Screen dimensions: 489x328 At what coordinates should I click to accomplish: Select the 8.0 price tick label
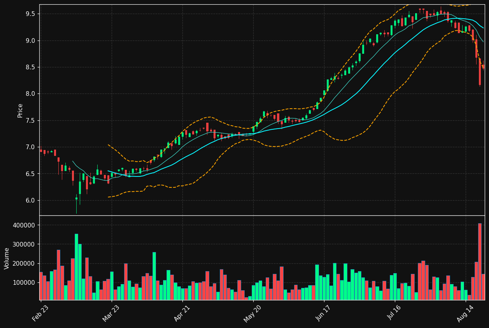[30, 94]
